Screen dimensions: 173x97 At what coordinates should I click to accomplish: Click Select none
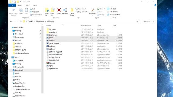point(112,12)
